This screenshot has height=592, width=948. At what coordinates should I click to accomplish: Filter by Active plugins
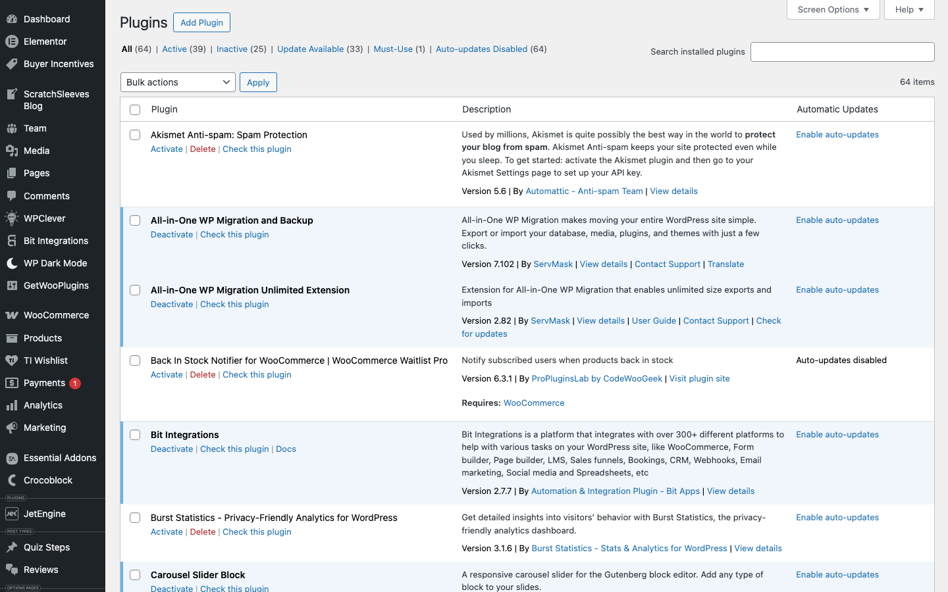pyautogui.click(x=174, y=49)
